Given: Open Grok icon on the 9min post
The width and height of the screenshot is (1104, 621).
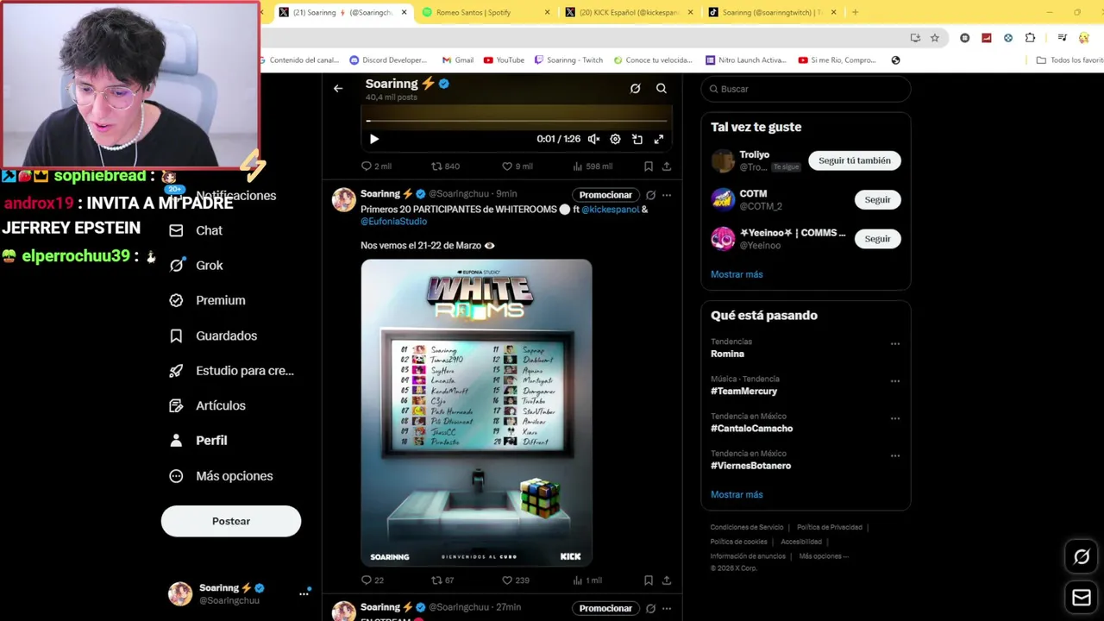Looking at the screenshot, I should [650, 195].
